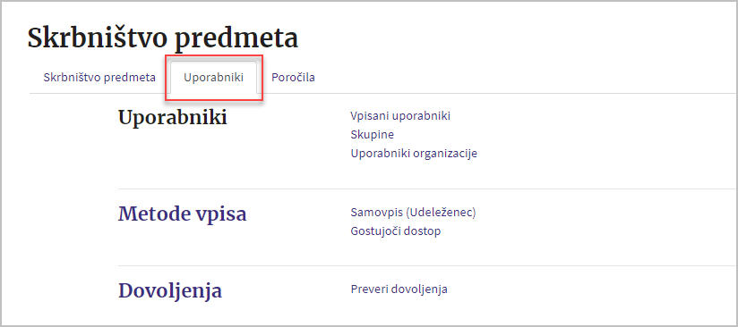Show reports by selecting Poročila
The image size is (738, 327).
coord(293,78)
